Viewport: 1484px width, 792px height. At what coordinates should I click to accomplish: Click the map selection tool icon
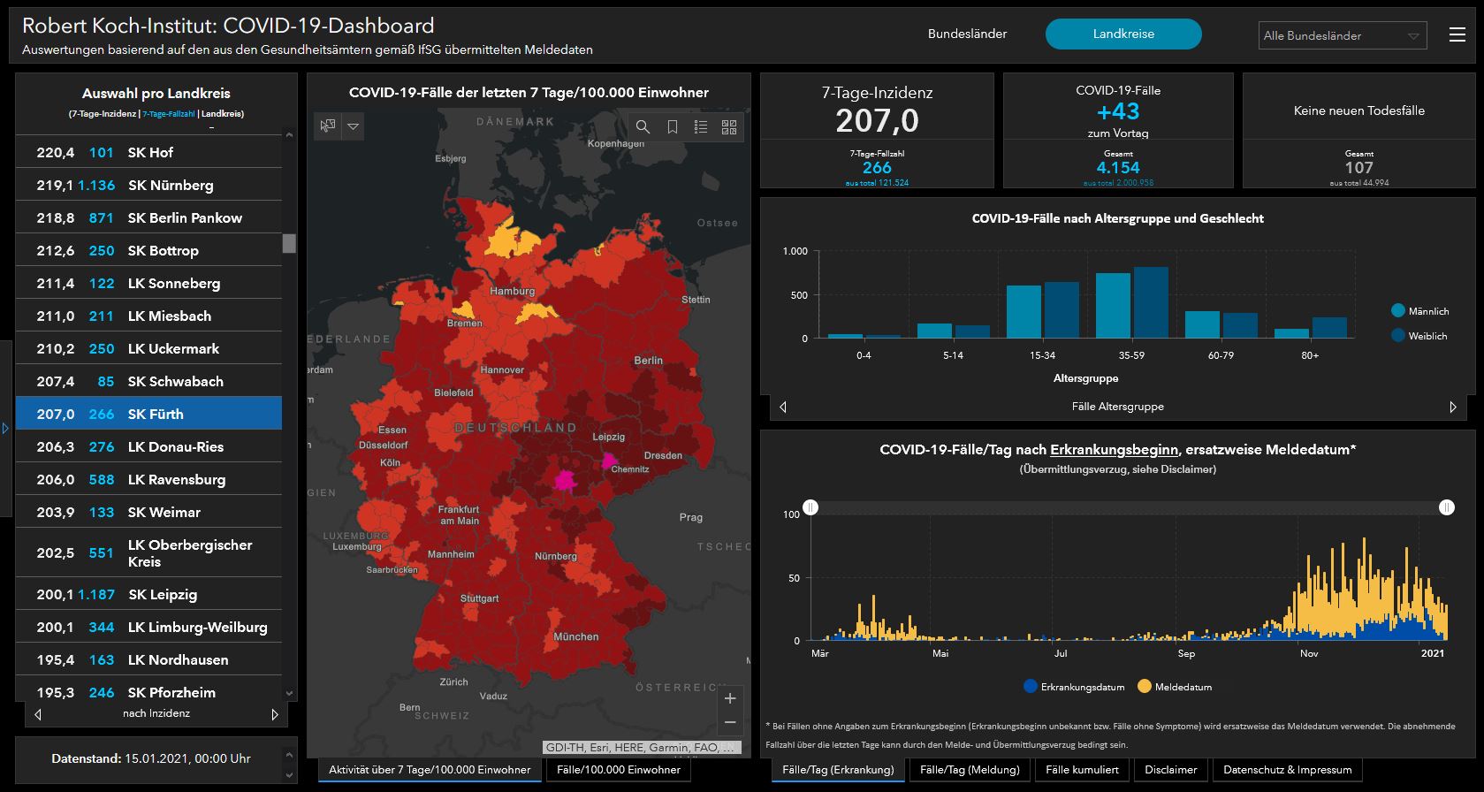(328, 126)
